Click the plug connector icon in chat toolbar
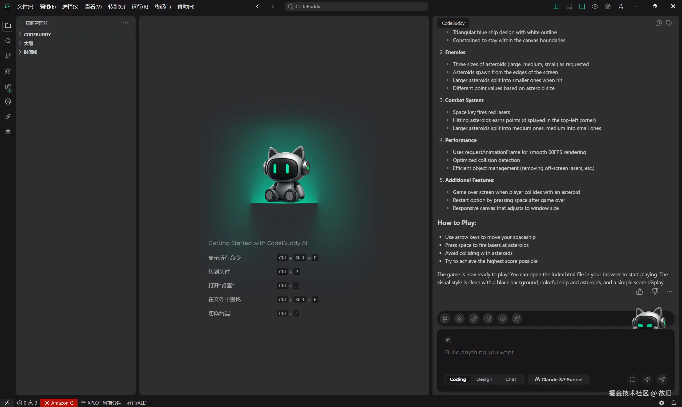The width and height of the screenshot is (682, 407). [x=474, y=318]
